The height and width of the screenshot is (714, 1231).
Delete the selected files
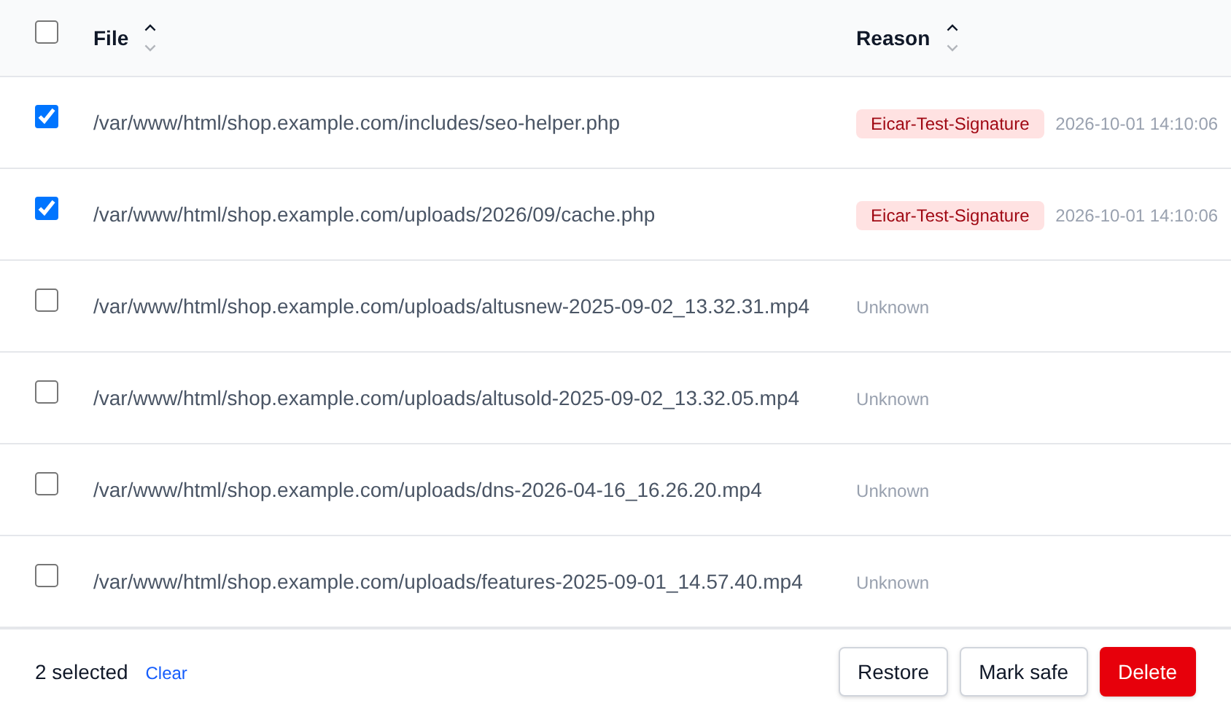(1148, 672)
